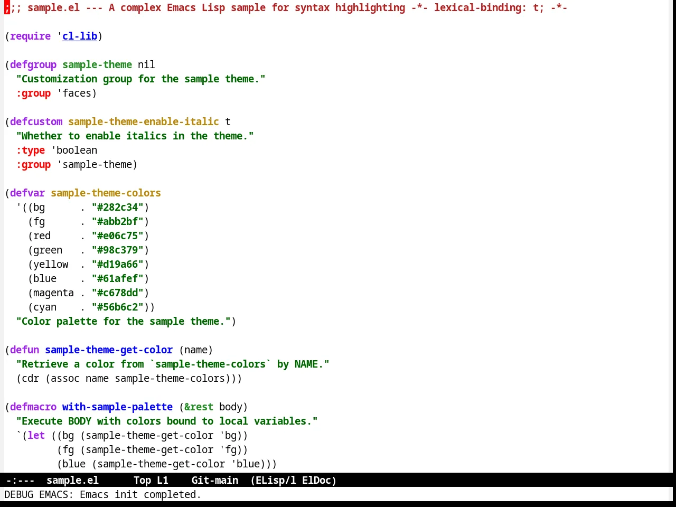Screen dimensions: 676x507
Task: Click Git-main in the mode line
Action: (x=215, y=480)
